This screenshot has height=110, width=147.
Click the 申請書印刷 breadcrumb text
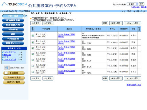click(49, 13)
